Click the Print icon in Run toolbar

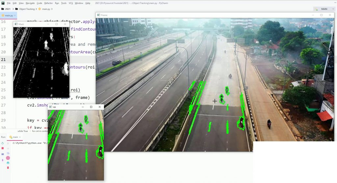point(8,163)
